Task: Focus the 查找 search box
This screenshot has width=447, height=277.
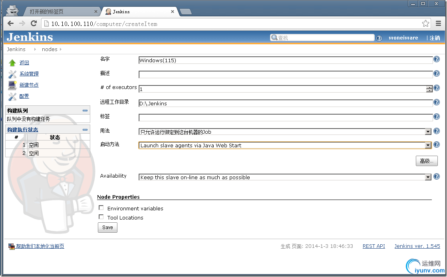Action: pyautogui.click(x=322, y=38)
